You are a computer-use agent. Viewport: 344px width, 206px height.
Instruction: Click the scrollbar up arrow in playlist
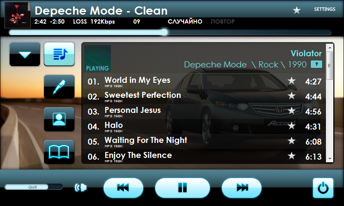point(330,48)
